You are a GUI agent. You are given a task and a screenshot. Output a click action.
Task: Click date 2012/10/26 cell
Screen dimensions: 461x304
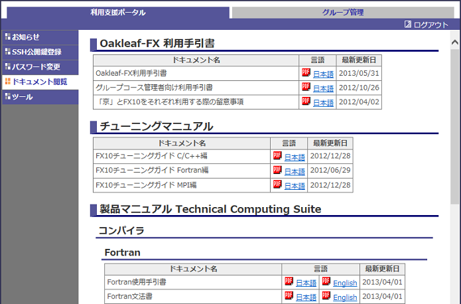359,88
